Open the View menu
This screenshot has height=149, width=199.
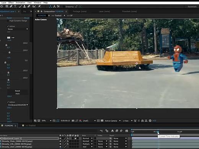coord(29,3)
